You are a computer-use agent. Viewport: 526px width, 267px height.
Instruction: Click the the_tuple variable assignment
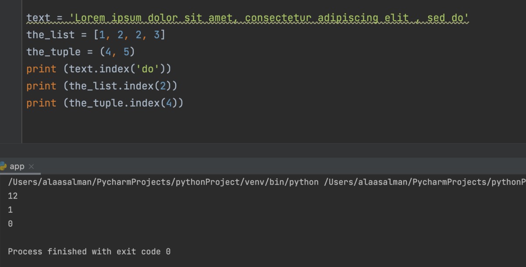pos(53,52)
